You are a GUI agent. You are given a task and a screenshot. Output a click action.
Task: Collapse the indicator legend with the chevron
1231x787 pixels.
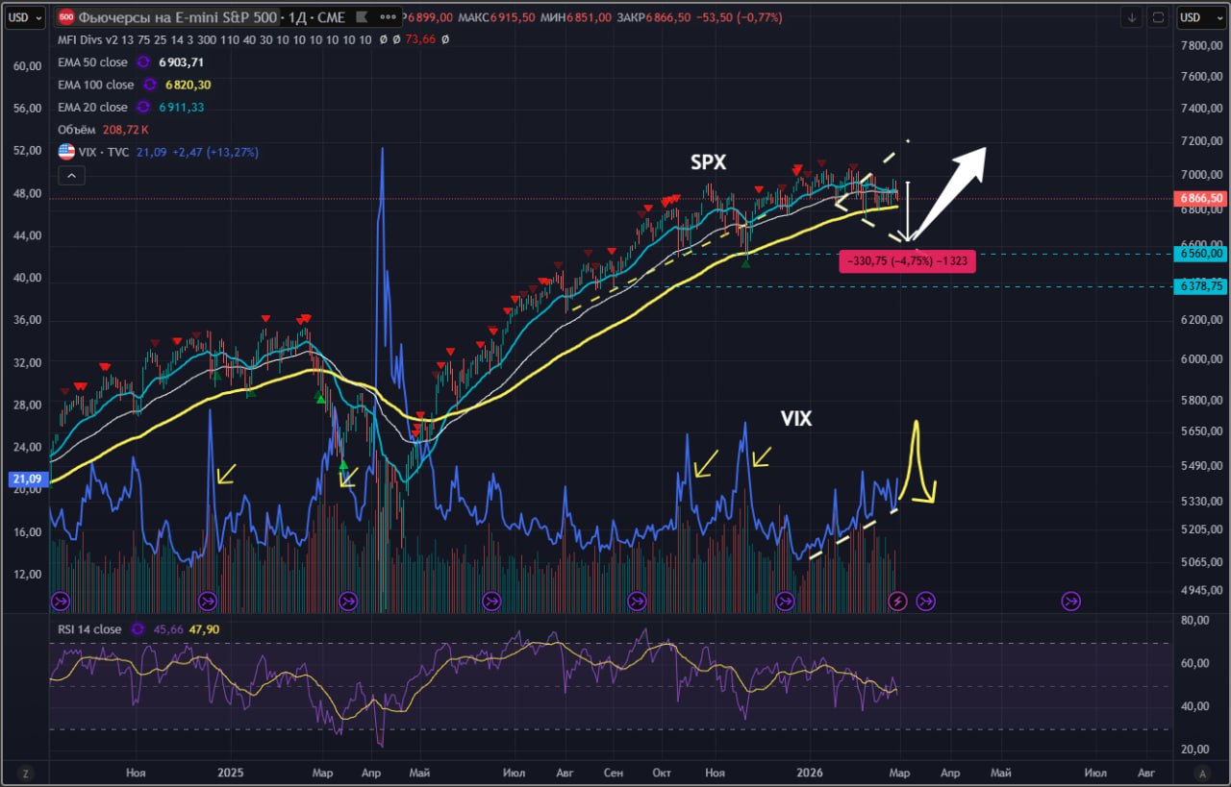[x=71, y=176]
